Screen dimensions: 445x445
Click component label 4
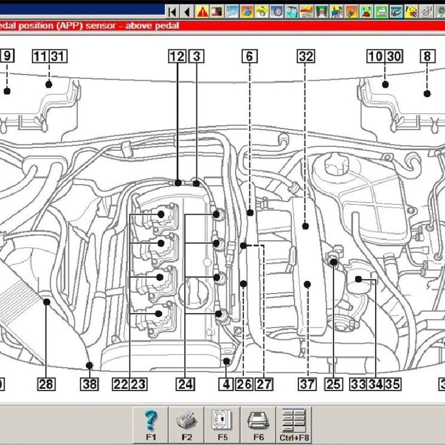226,384
